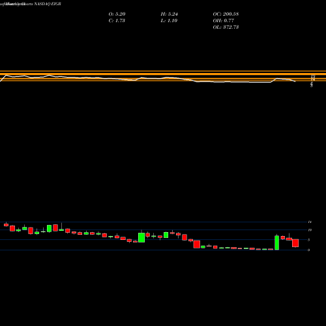Click the 14 price axis label
Image resolution: width=326 pixels, height=326 pixels.
pos(310,222)
